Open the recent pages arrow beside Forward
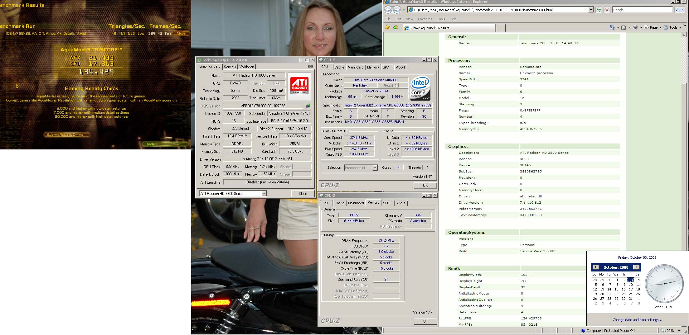This screenshot has width=689, height=335. coord(404,10)
